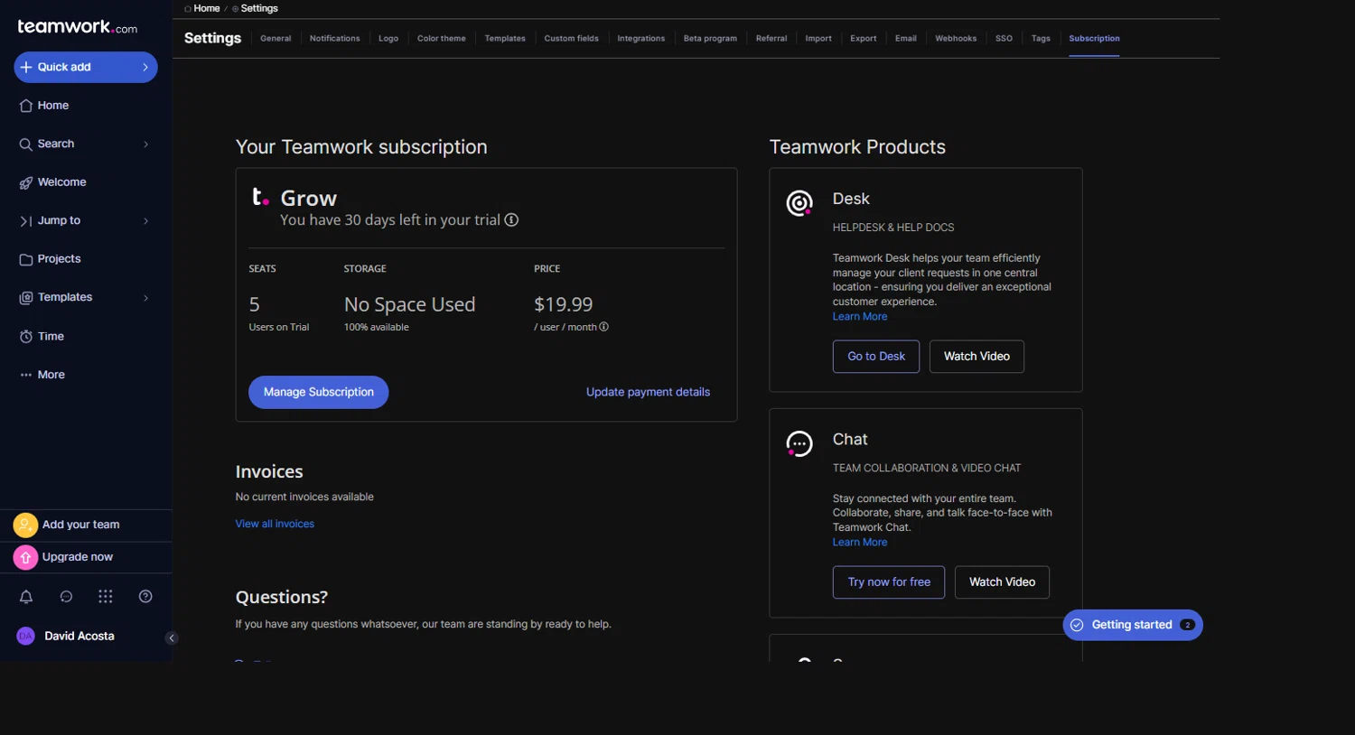This screenshot has width=1355, height=735.
Task: Click Try now for free button
Action: [889, 582]
